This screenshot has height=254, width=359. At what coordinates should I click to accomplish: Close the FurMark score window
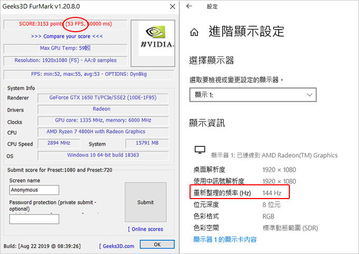click(x=173, y=6)
